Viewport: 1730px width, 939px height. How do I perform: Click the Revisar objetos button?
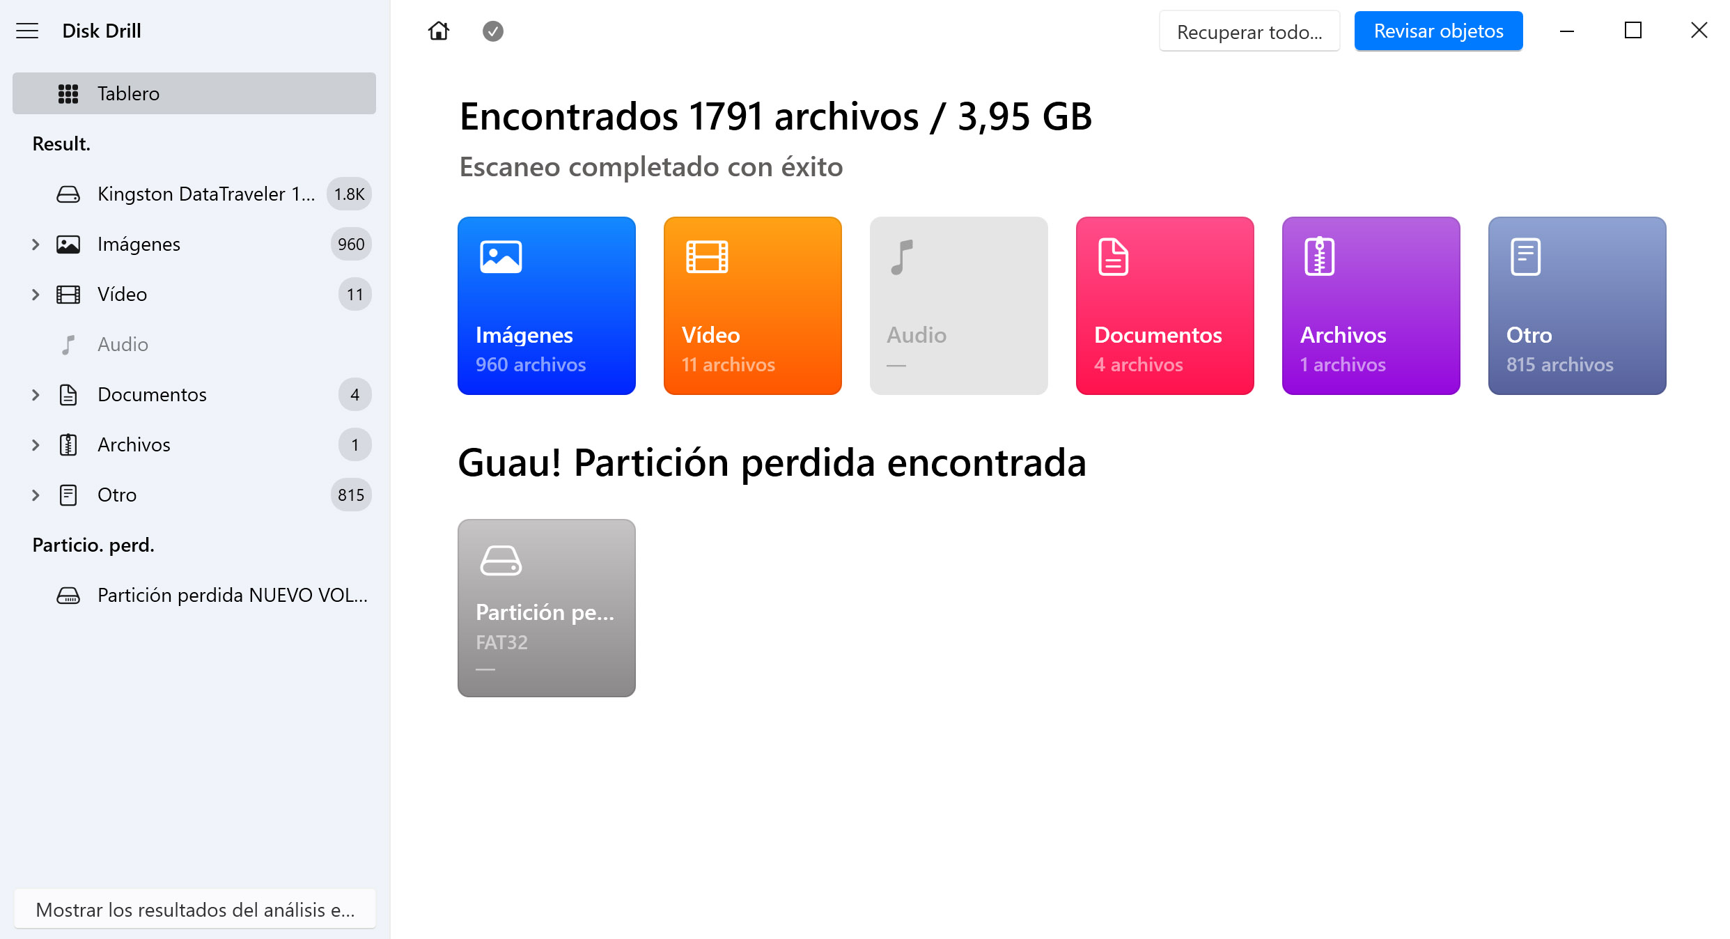click(1438, 31)
